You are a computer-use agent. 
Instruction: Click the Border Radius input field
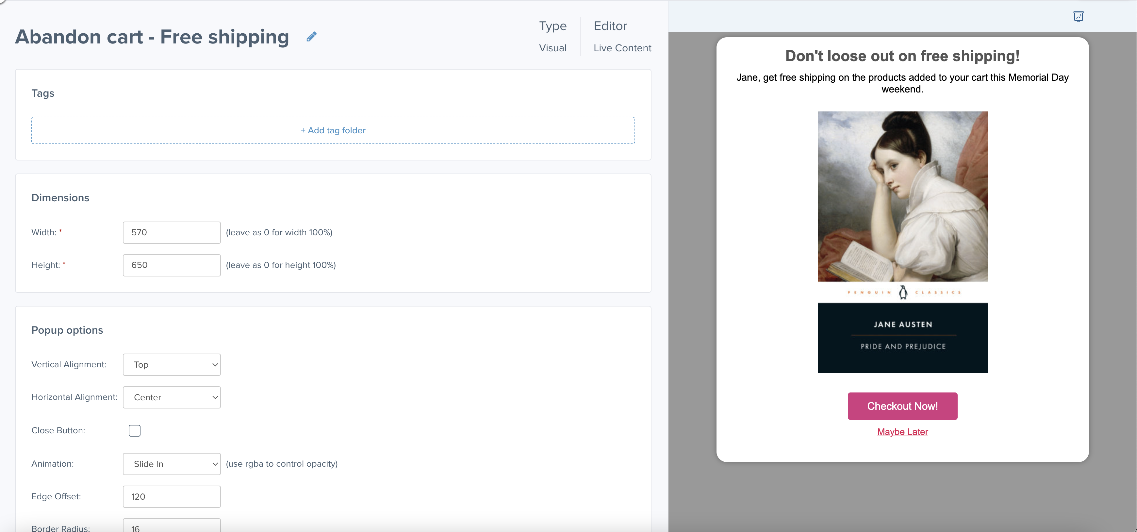click(172, 525)
